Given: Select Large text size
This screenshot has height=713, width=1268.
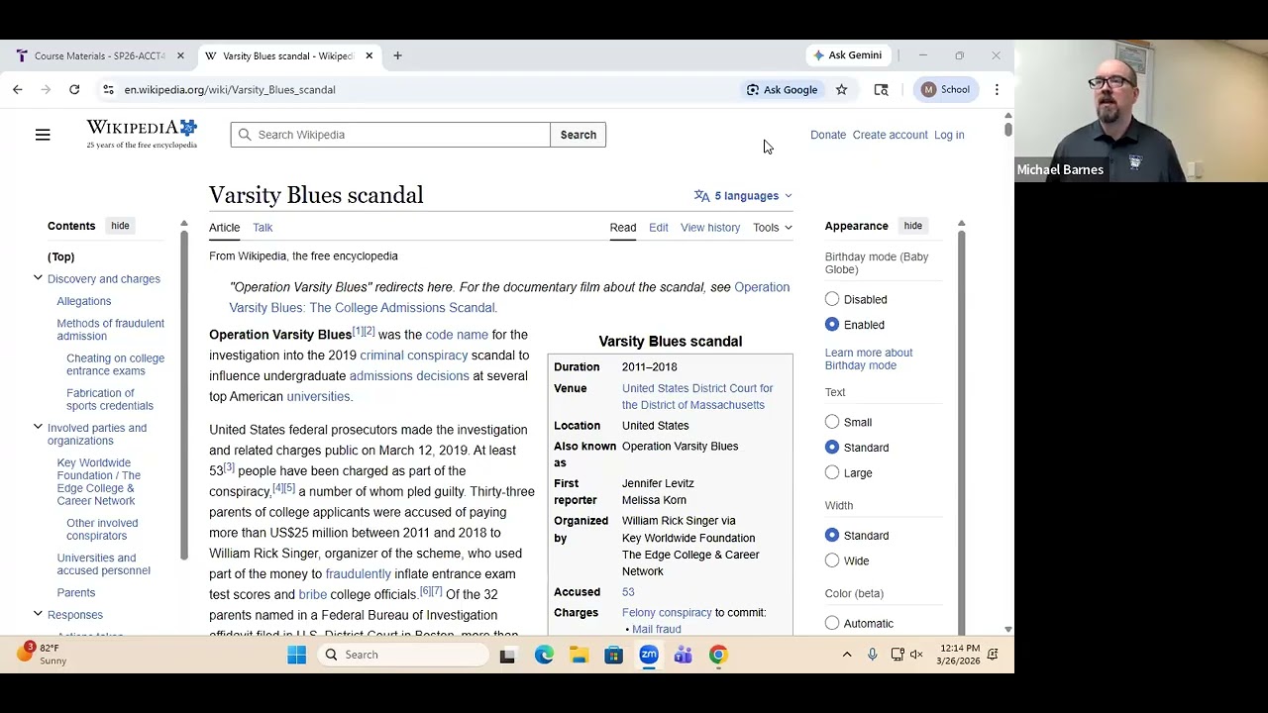Looking at the screenshot, I should [832, 472].
